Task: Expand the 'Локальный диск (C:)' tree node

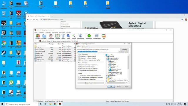Action: click(x=108, y=72)
